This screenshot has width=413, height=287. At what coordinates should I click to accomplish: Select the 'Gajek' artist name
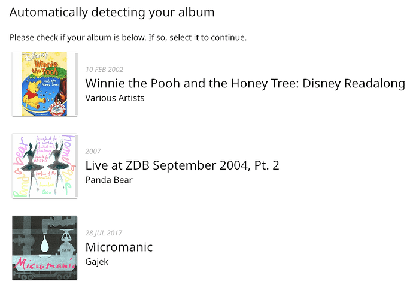[x=97, y=261]
